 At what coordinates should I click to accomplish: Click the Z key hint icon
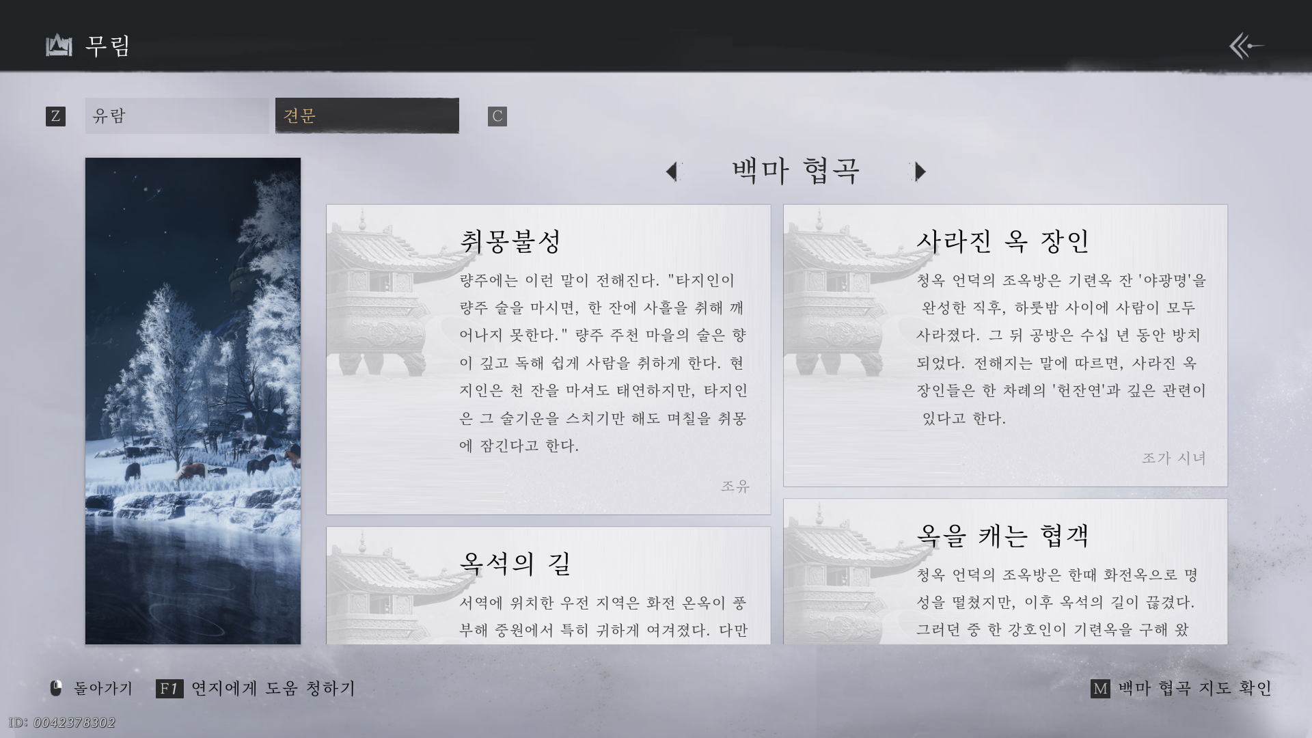tap(55, 116)
